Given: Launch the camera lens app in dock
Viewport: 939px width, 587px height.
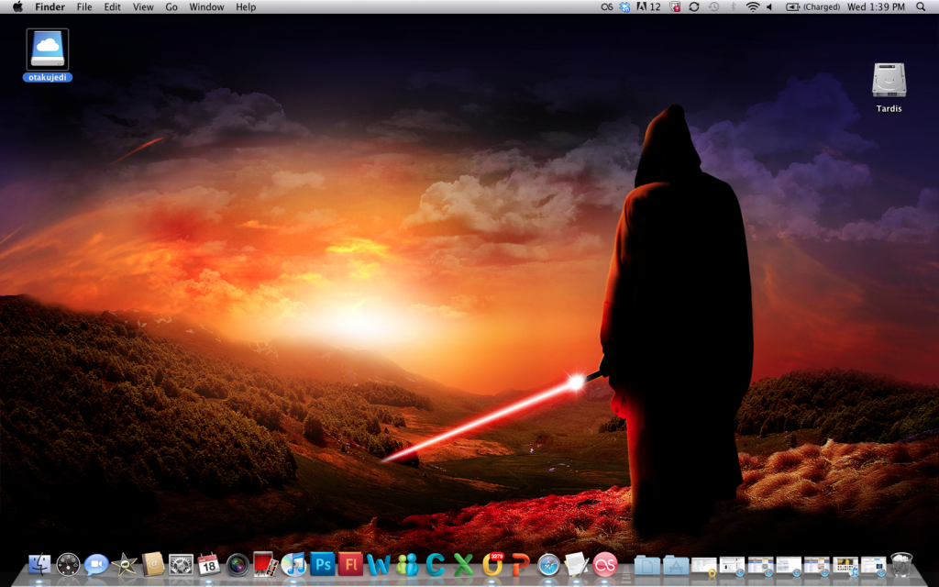Looking at the screenshot, I should click(x=238, y=564).
